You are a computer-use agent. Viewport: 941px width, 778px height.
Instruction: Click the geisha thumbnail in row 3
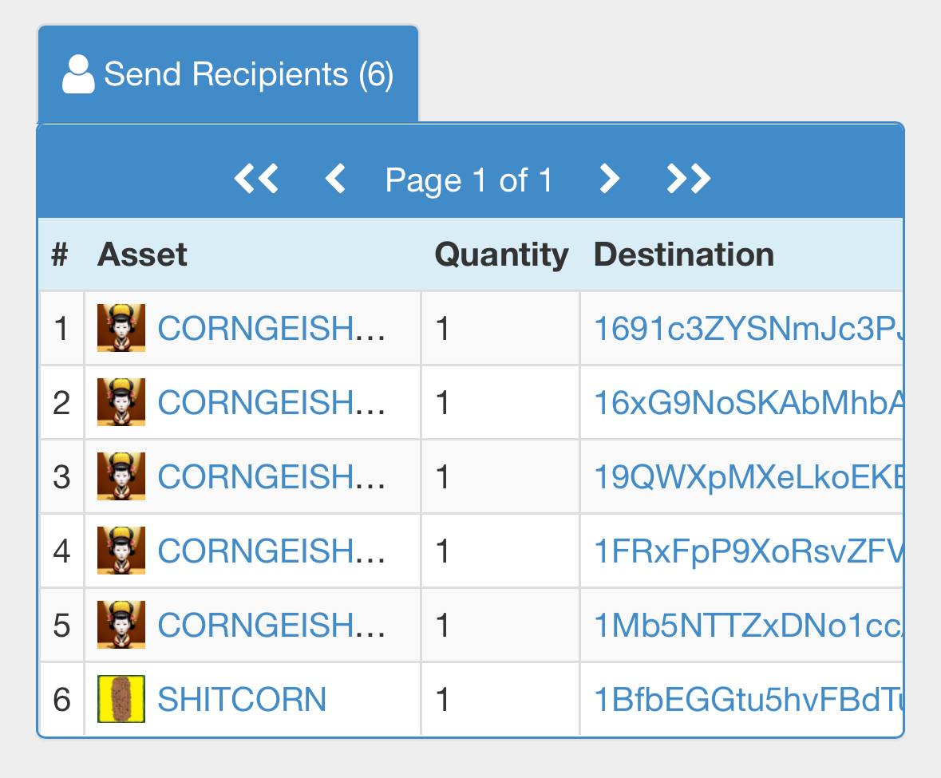coord(121,476)
